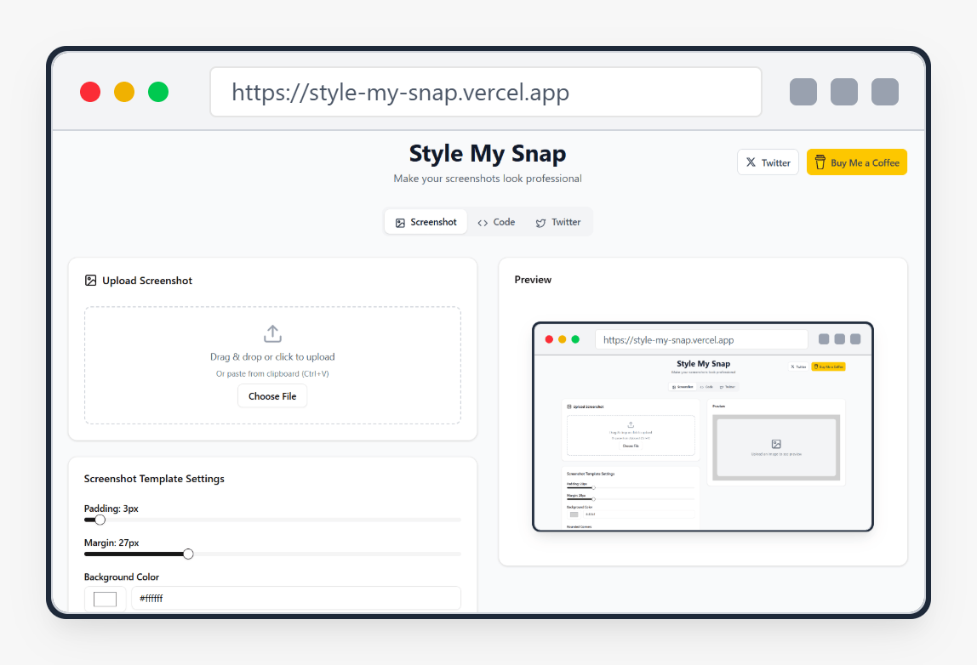Screen dimensions: 977x665
Task: Click the Margin slider handle
Action: pos(188,554)
